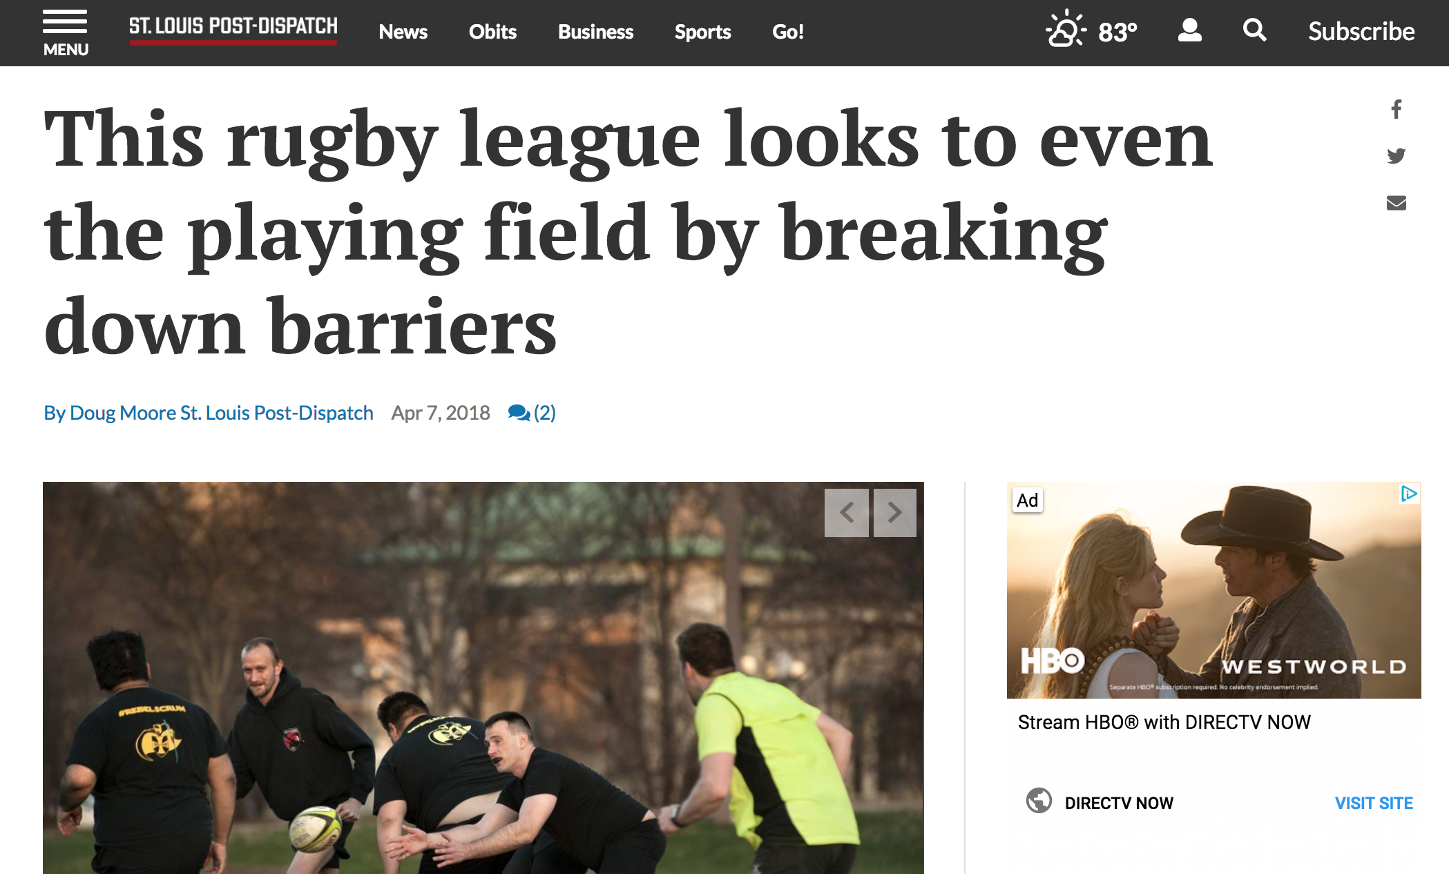Share article via Facebook icon

tap(1397, 109)
